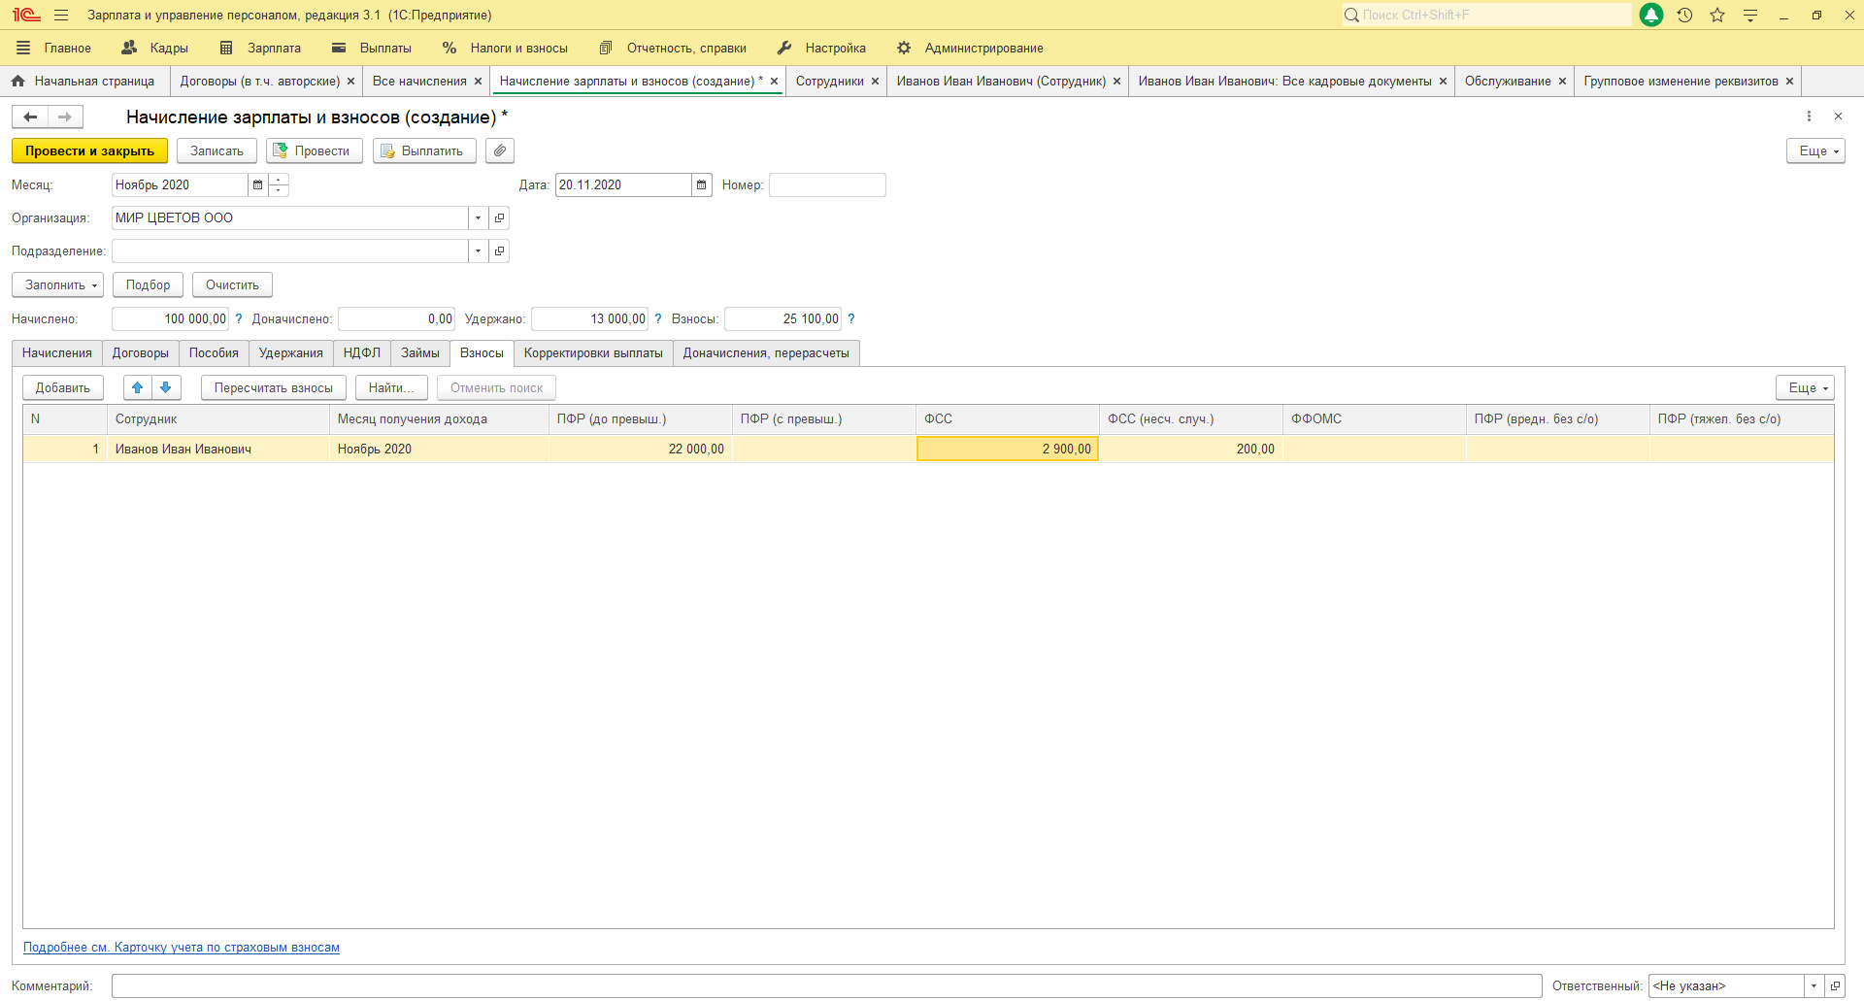Open the Зарплата menu section

click(x=260, y=49)
